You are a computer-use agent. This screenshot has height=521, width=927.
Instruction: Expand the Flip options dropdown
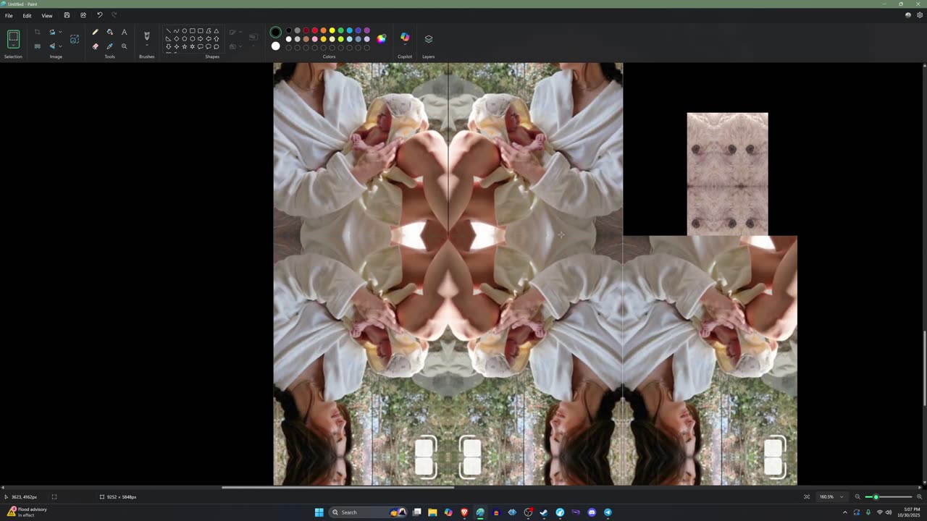[60, 46]
